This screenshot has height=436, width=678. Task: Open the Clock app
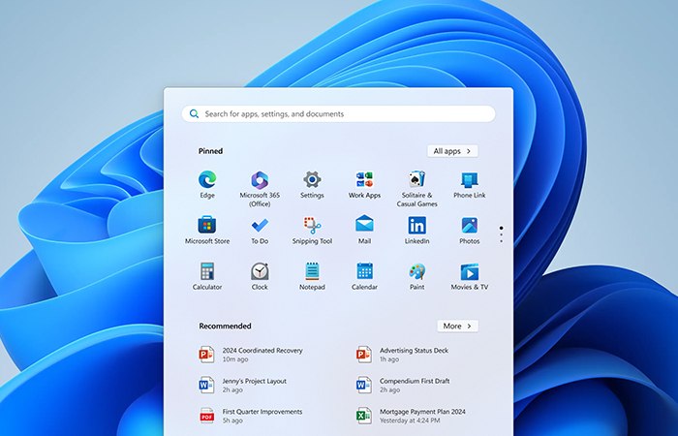260,276
